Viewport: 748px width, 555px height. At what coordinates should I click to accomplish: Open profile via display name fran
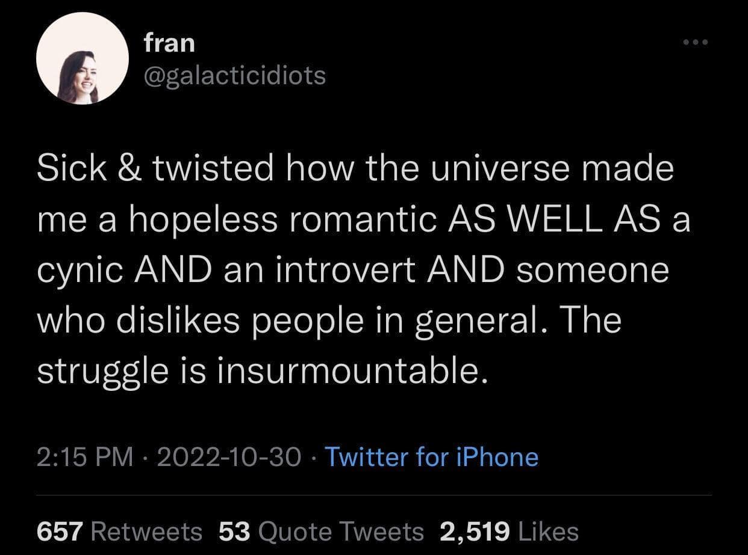[169, 43]
